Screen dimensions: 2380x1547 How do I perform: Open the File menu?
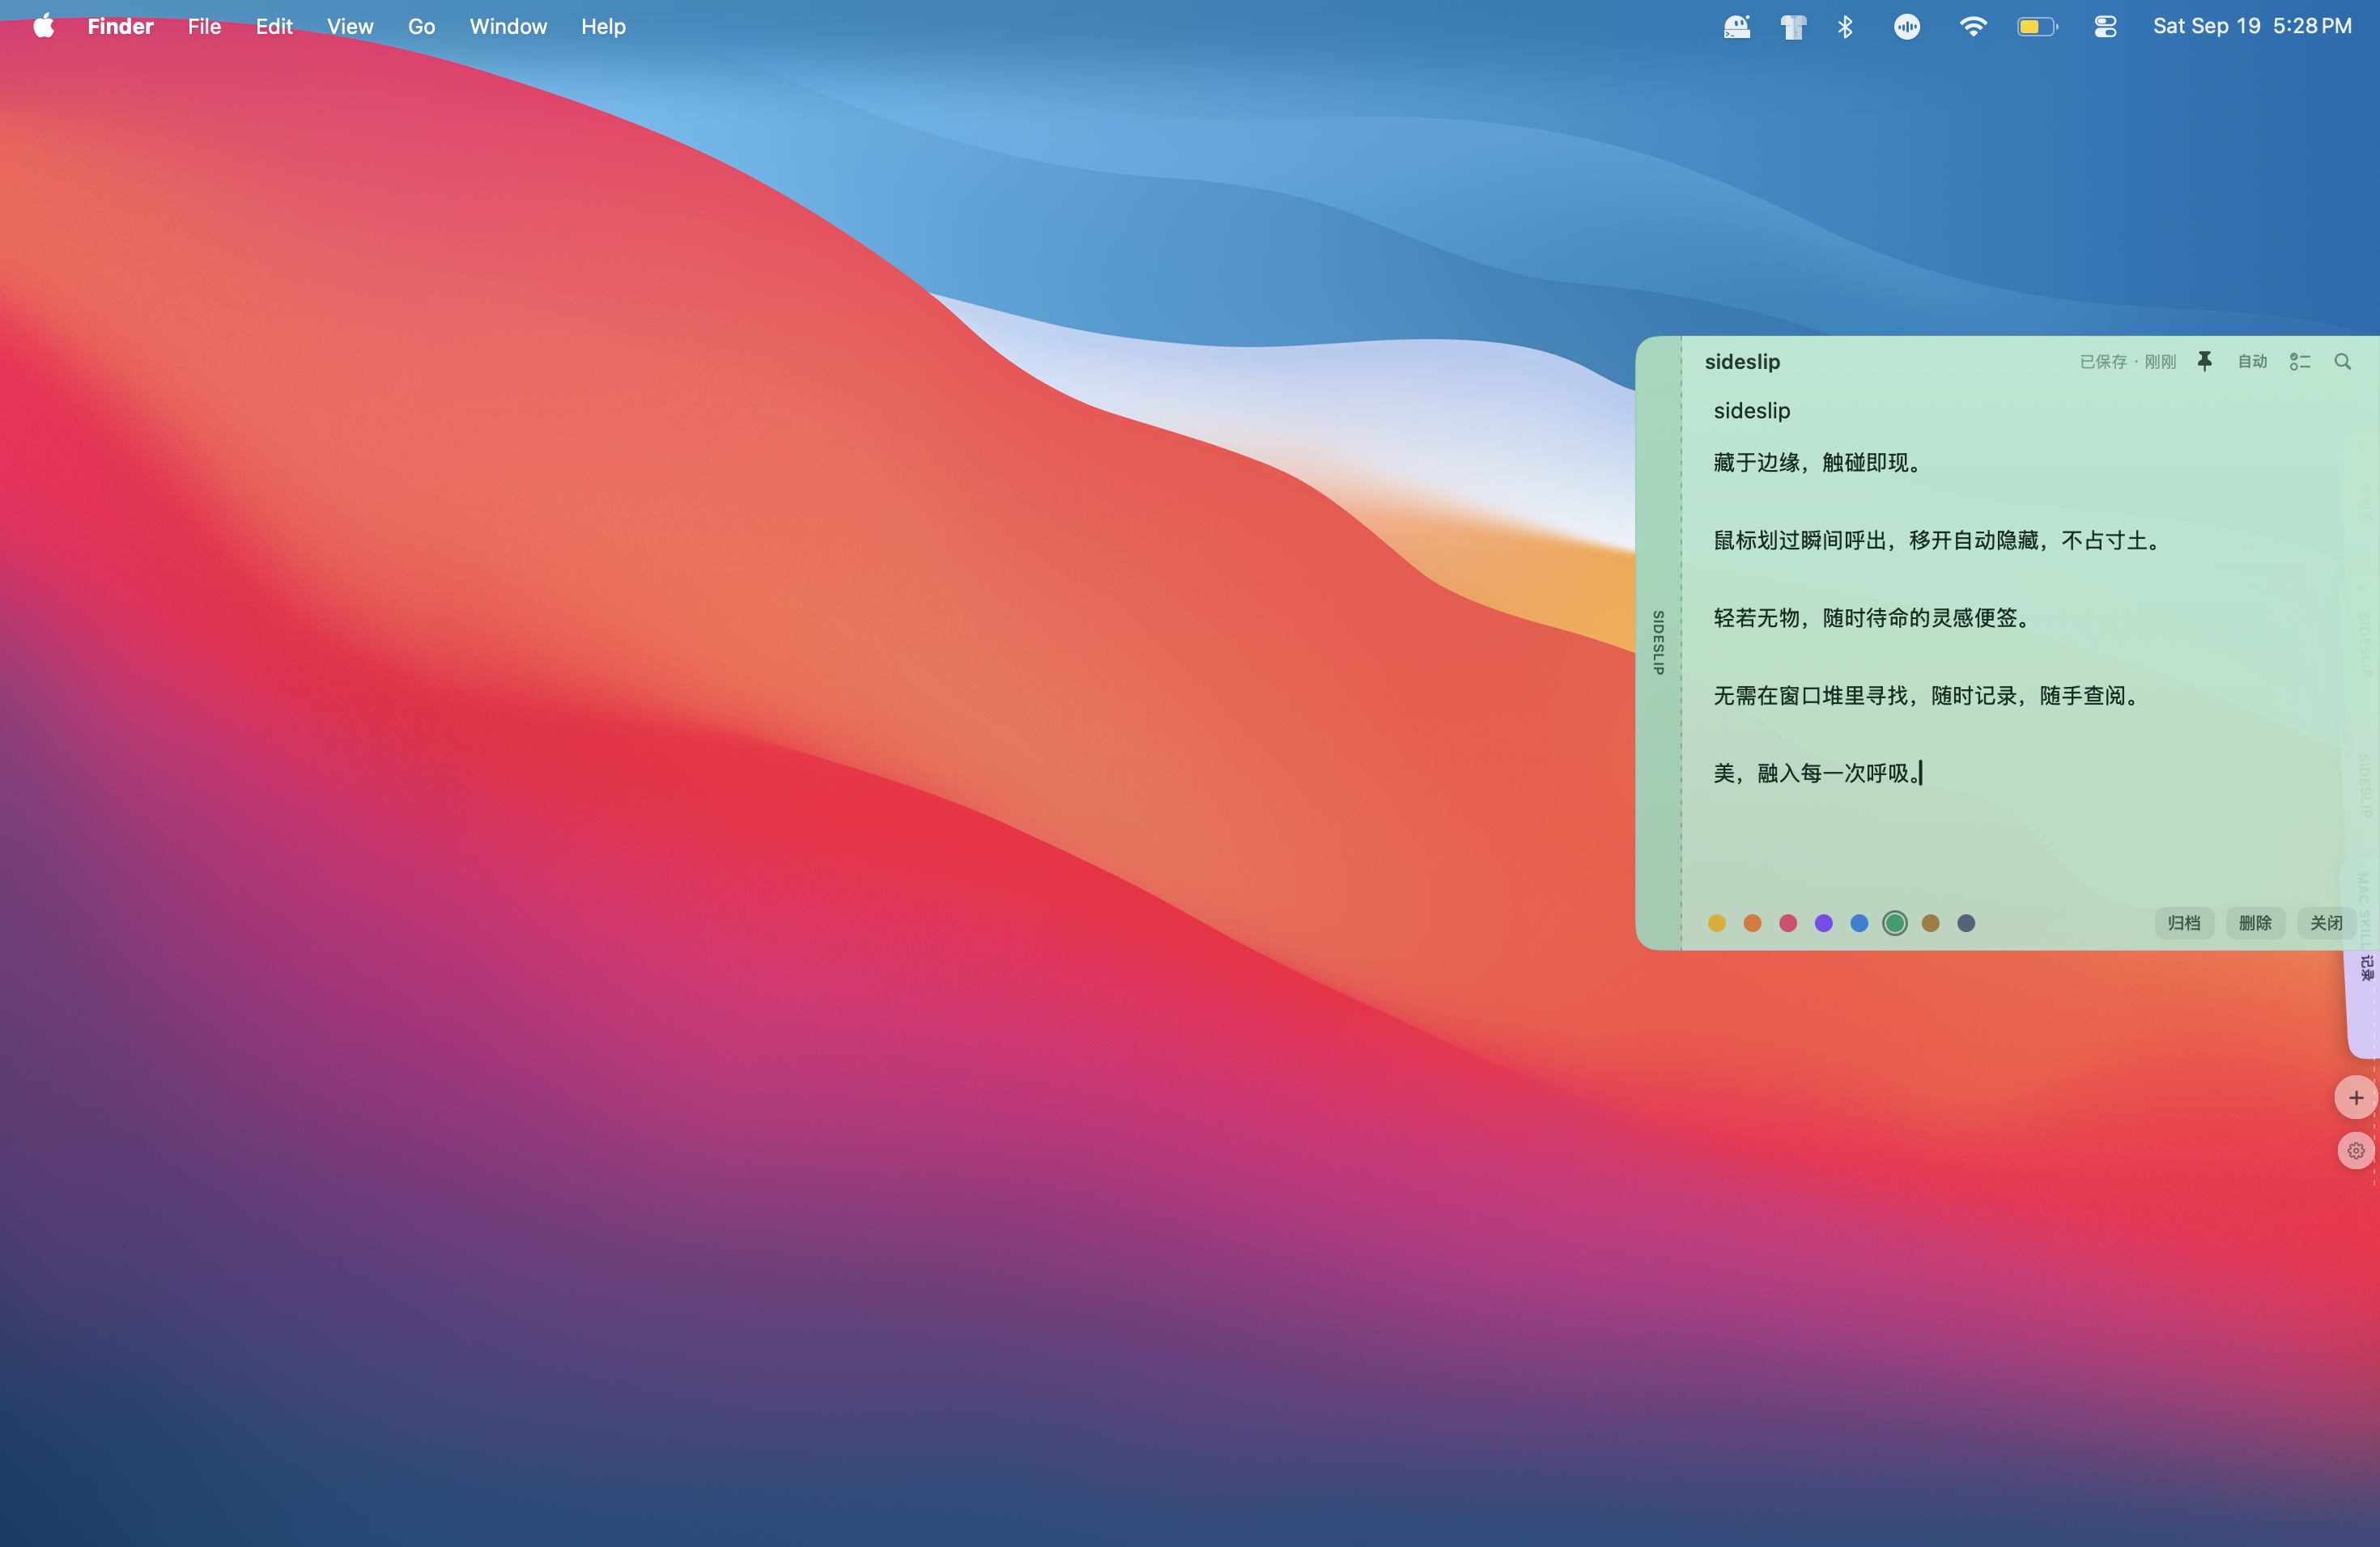[x=204, y=27]
